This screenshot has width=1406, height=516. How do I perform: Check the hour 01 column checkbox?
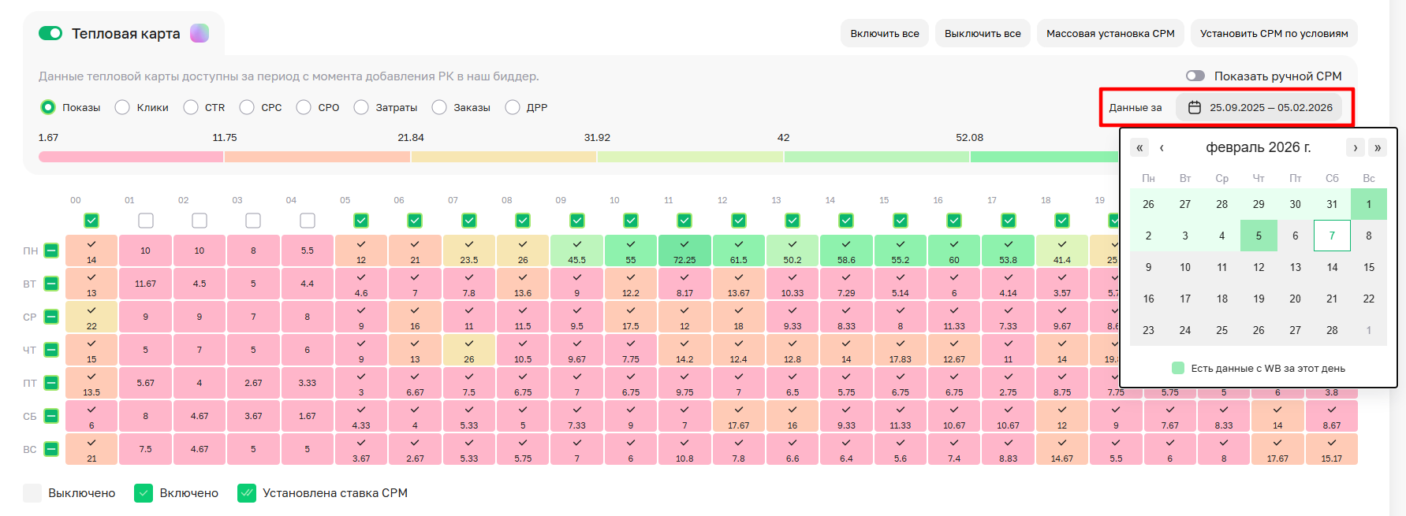(145, 221)
